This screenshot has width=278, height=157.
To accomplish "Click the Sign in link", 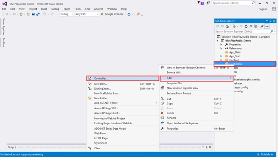I will click(x=263, y=9).
